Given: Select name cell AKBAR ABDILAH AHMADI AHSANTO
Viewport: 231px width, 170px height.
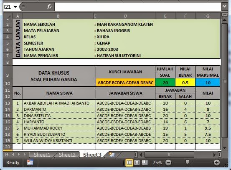Looking at the screenshot, I should click(59, 103).
